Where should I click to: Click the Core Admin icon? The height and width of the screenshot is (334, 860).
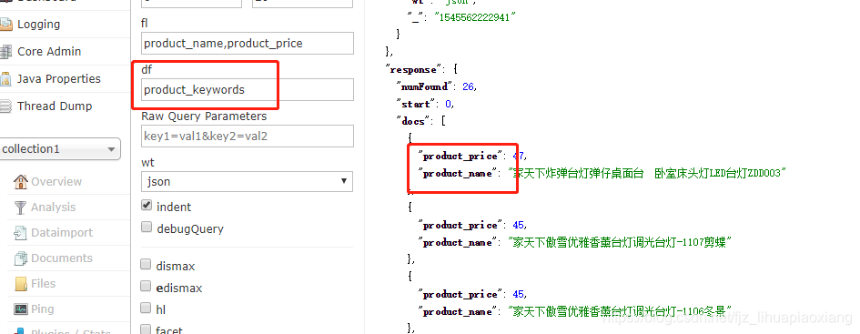(5, 52)
